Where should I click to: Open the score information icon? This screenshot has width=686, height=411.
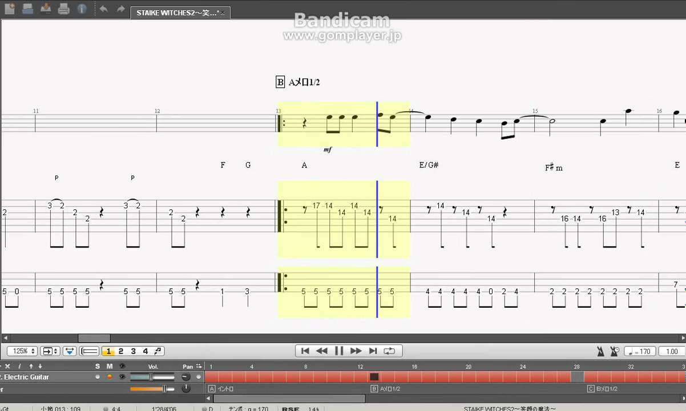[x=82, y=9]
